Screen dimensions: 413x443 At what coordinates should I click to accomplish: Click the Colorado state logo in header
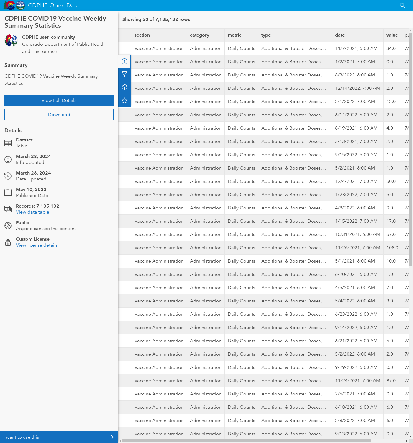pos(9,5)
